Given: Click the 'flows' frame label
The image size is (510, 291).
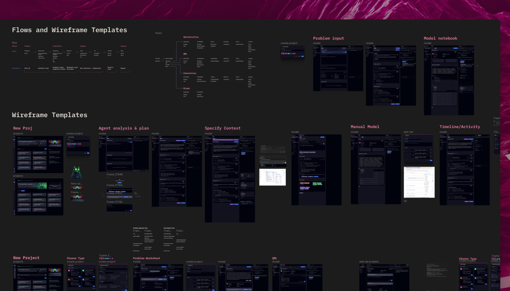Looking at the screenshot, I should click(158, 33).
